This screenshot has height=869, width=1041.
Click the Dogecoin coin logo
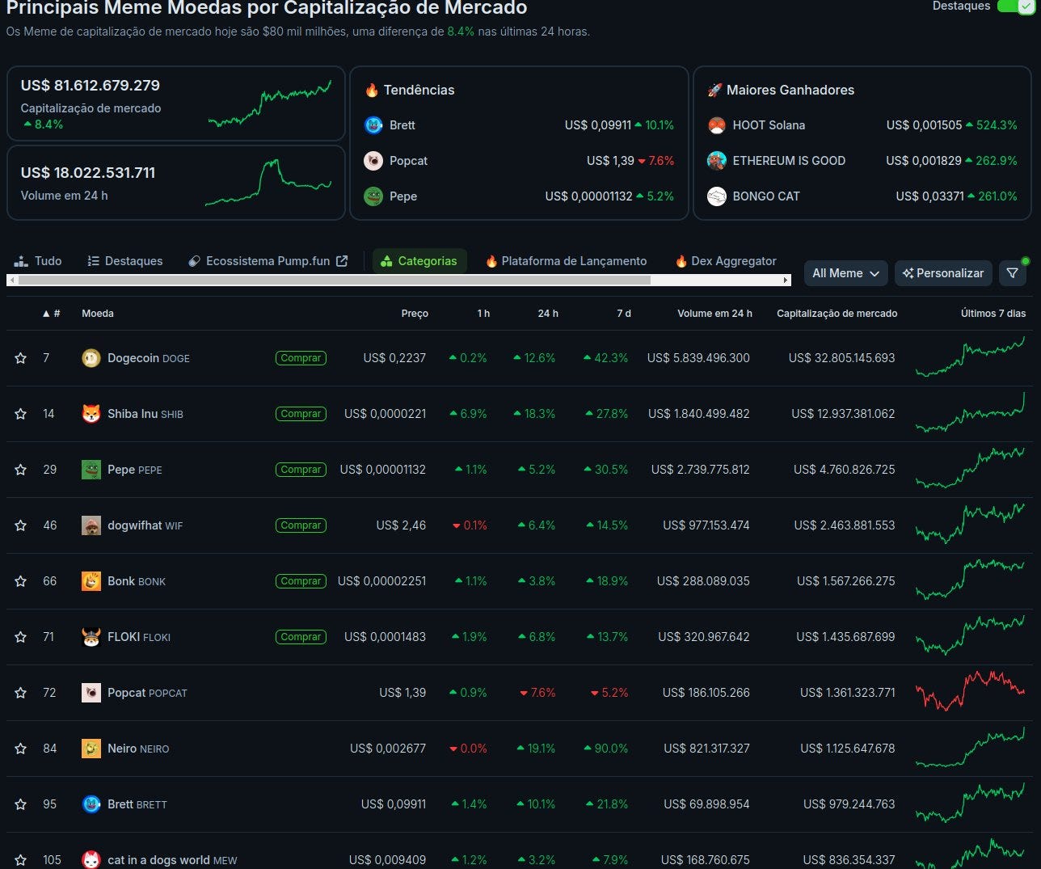click(91, 358)
